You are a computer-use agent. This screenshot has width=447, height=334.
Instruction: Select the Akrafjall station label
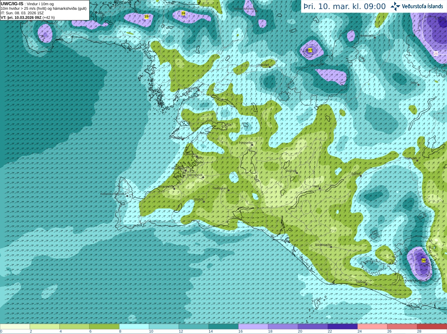[x=177, y=137]
